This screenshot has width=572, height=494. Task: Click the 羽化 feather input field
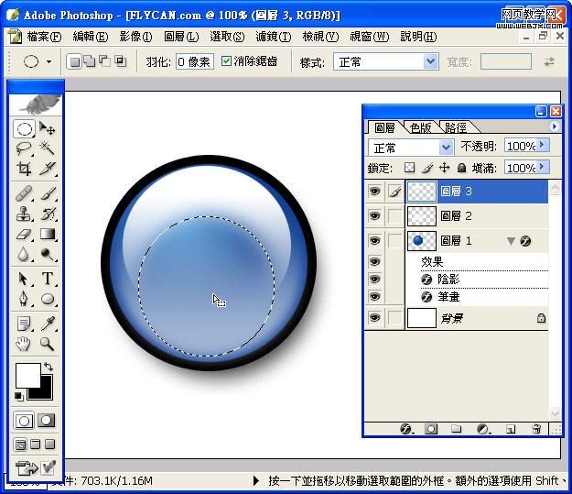point(193,61)
